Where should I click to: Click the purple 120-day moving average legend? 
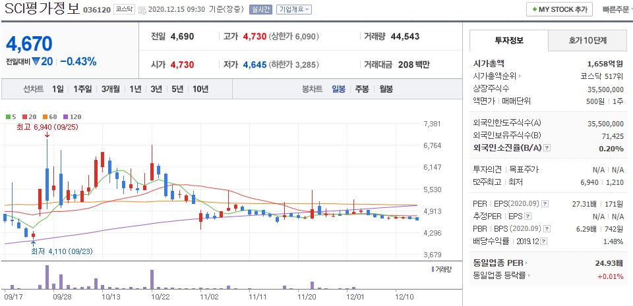coord(73,116)
